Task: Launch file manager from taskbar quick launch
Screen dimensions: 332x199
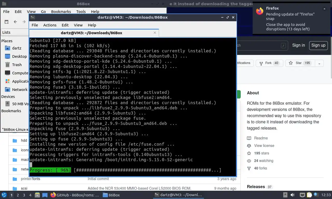Action: (37, 195)
